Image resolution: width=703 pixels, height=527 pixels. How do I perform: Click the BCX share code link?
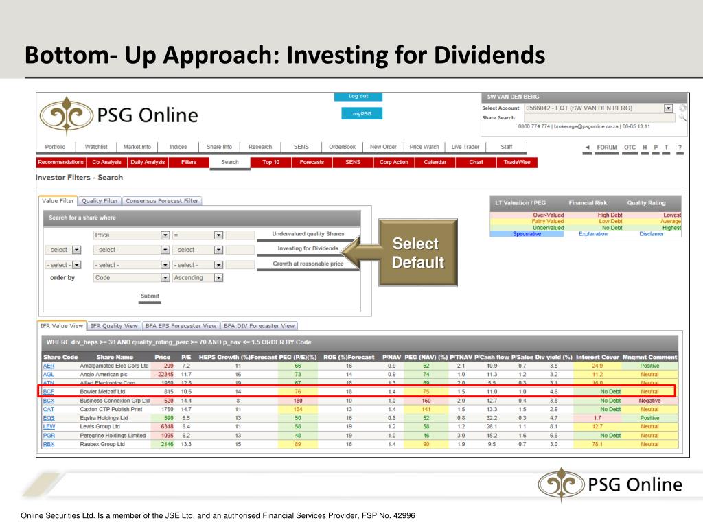49,401
